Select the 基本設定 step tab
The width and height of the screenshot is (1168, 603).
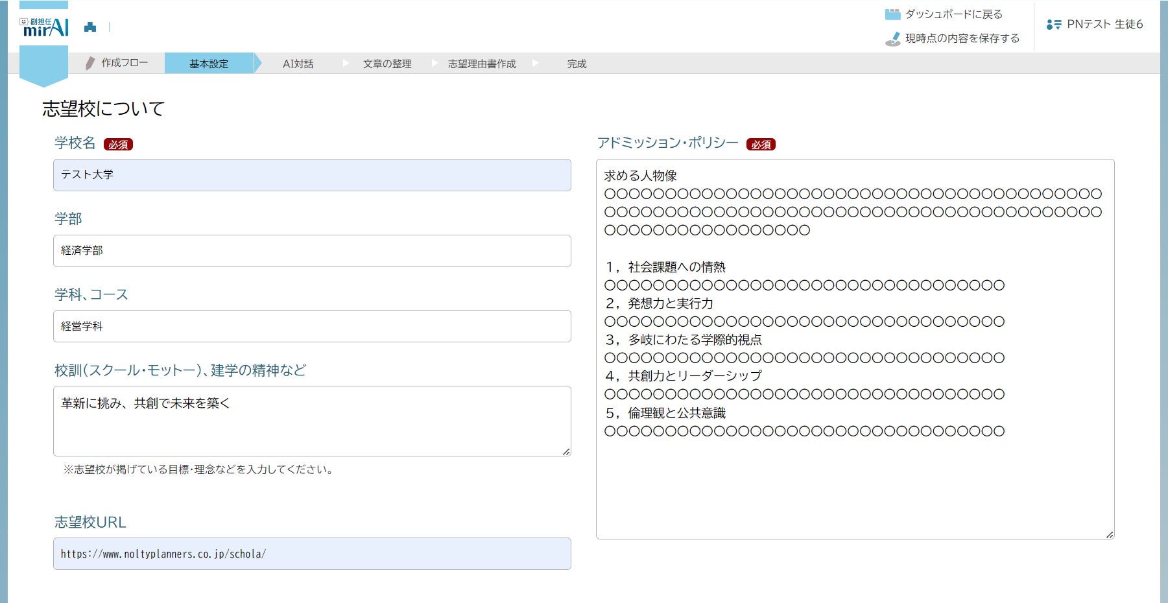pyautogui.click(x=209, y=64)
